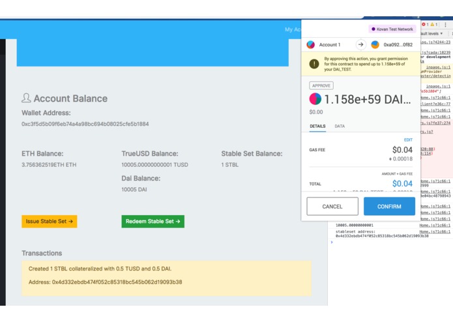Click the recipient 0xa092...0f82 avatar icon

[x=375, y=45]
